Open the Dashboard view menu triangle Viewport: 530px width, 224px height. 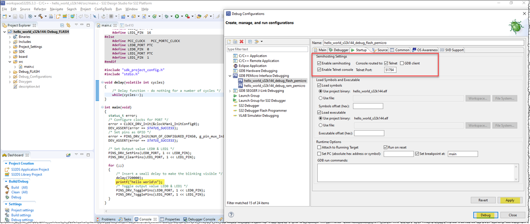coord(76,154)
